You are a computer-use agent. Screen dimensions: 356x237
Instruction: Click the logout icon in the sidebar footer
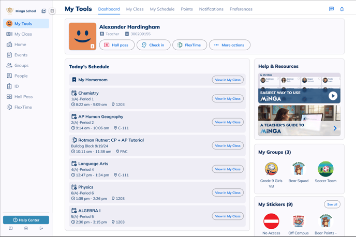41,228
